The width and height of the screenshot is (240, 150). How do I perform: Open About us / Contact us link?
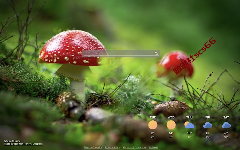click(x=134, y=147)
